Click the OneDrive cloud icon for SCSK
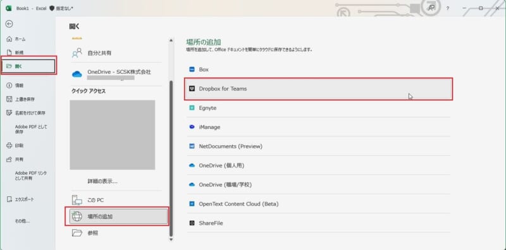Screen dimensions: 506x250 [x=77, y=74]
